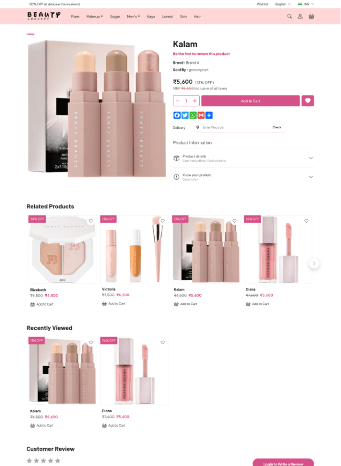Click the blue plus share icon

click(x=209, y=115)
